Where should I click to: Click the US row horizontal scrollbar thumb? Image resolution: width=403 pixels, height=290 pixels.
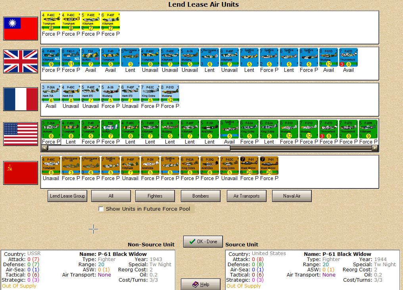pos(139,148)
